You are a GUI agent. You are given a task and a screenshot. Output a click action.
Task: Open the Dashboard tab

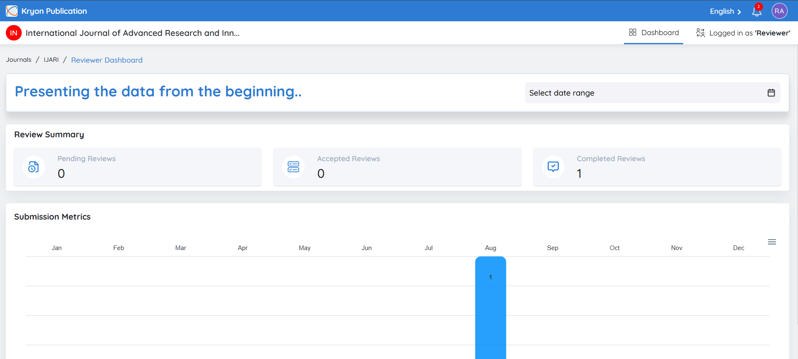coord(654,33)
